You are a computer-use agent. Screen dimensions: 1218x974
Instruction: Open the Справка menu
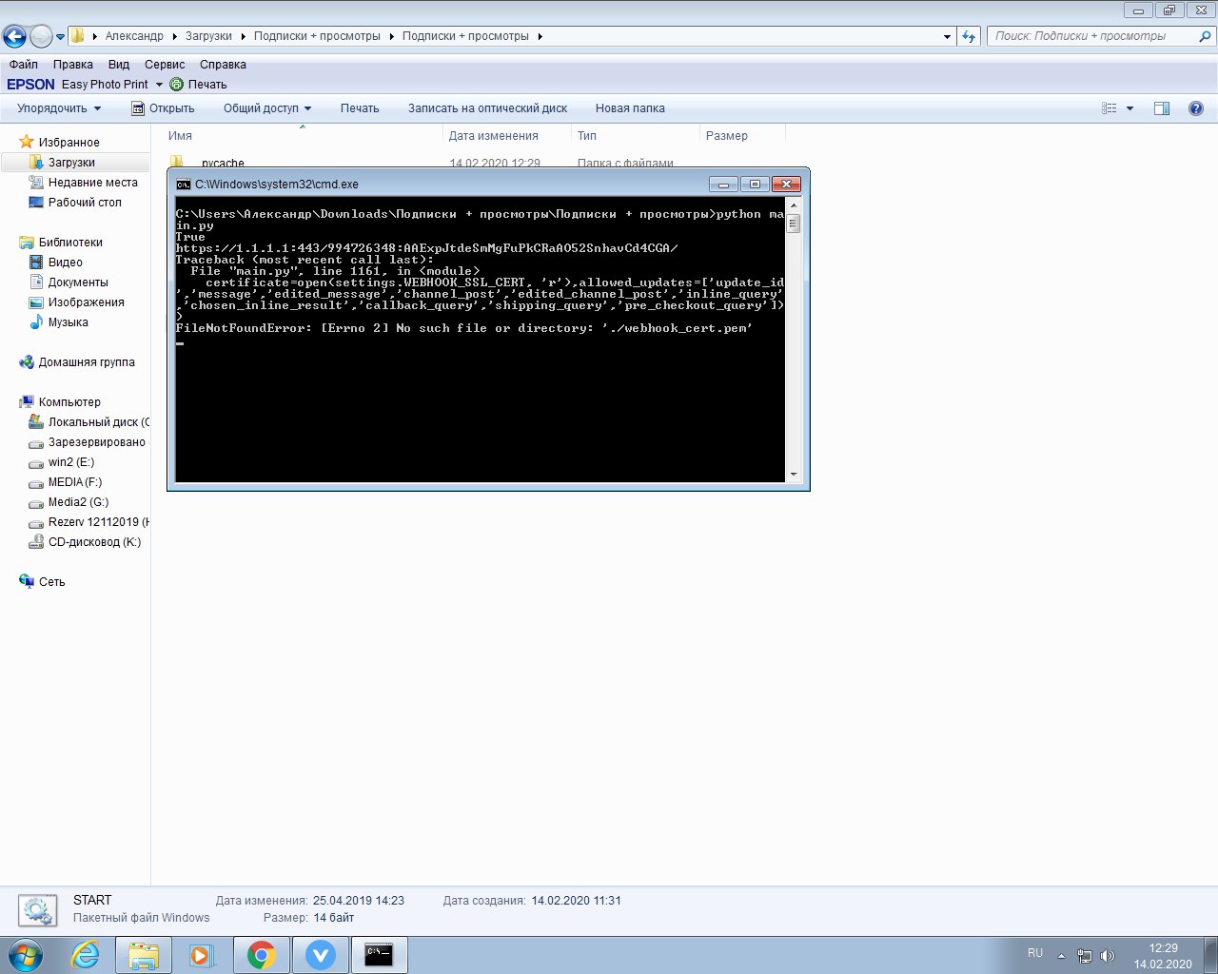[223, 65]
